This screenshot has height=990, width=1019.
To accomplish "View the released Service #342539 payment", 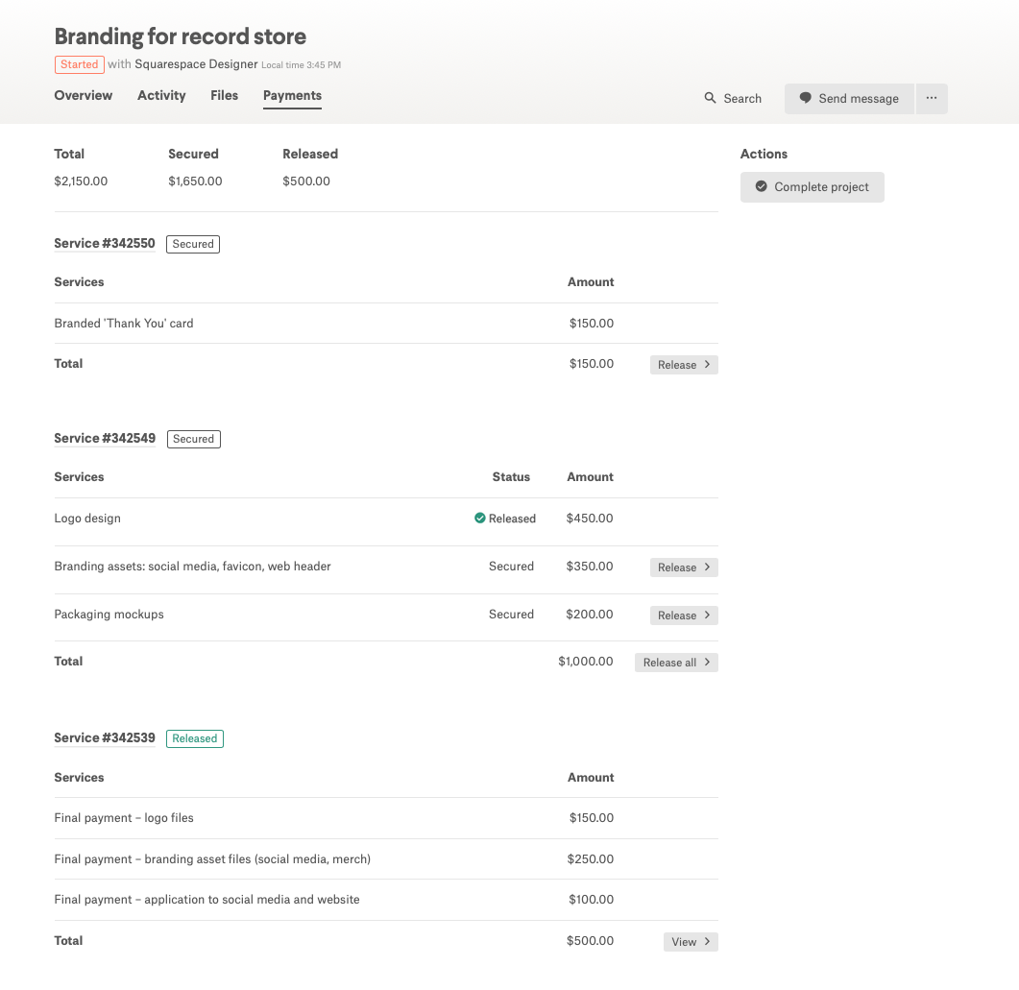I will 691,942.
